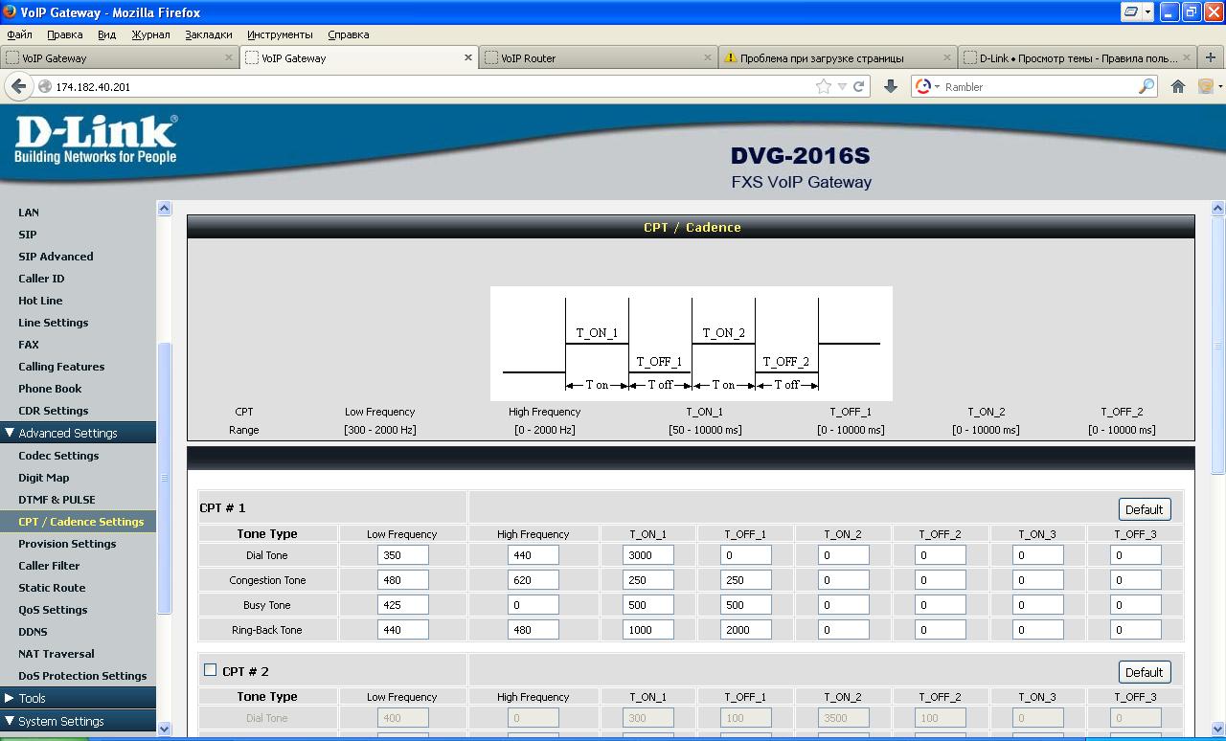
Task: Open downloads with the arrow icon
Action: (x=890, y=86)
